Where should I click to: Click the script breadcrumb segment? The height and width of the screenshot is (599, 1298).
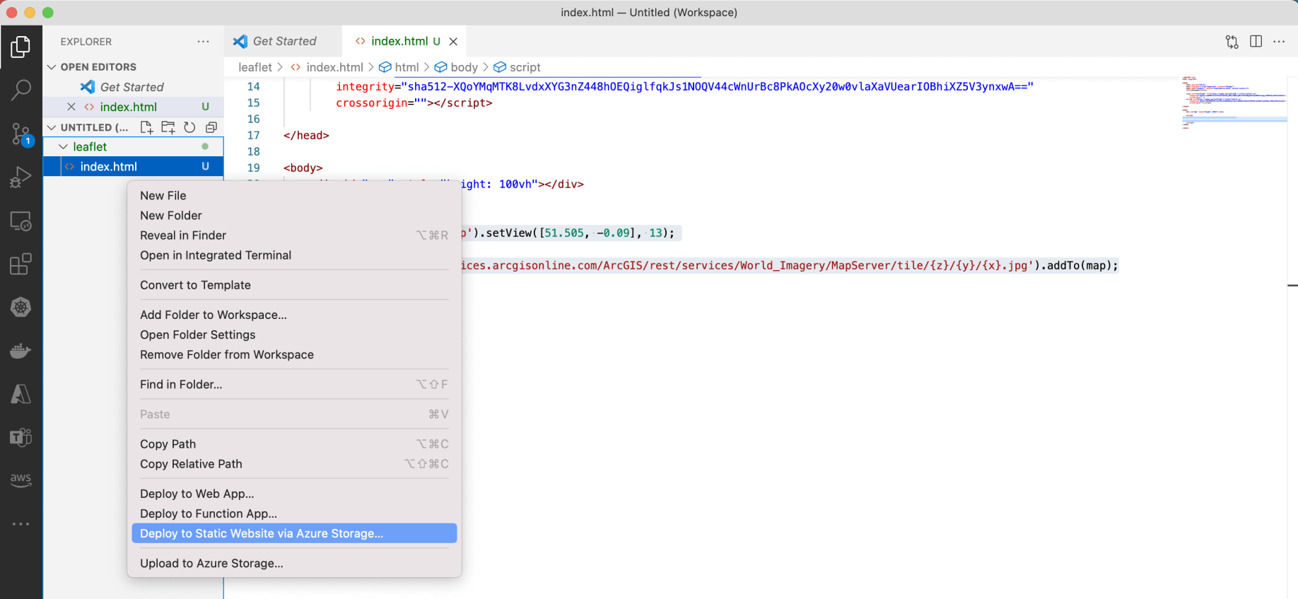click(525, 67)
